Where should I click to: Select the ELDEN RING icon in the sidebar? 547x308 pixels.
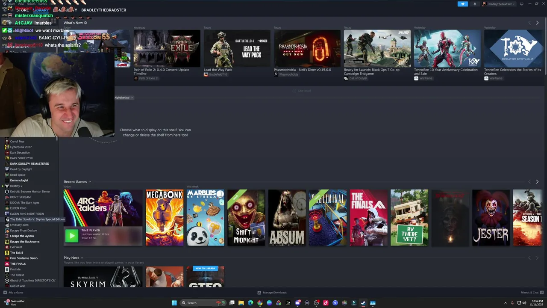[x=7, y=208]
